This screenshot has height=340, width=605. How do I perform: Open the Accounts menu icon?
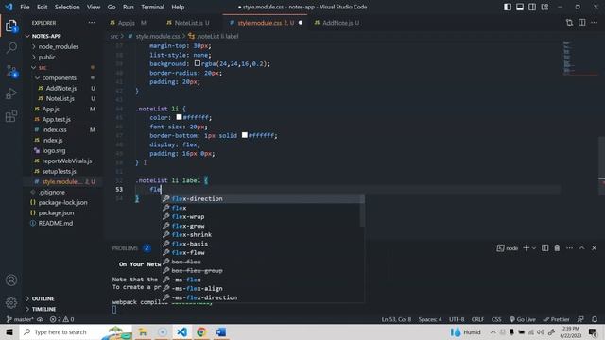(11, 280)
